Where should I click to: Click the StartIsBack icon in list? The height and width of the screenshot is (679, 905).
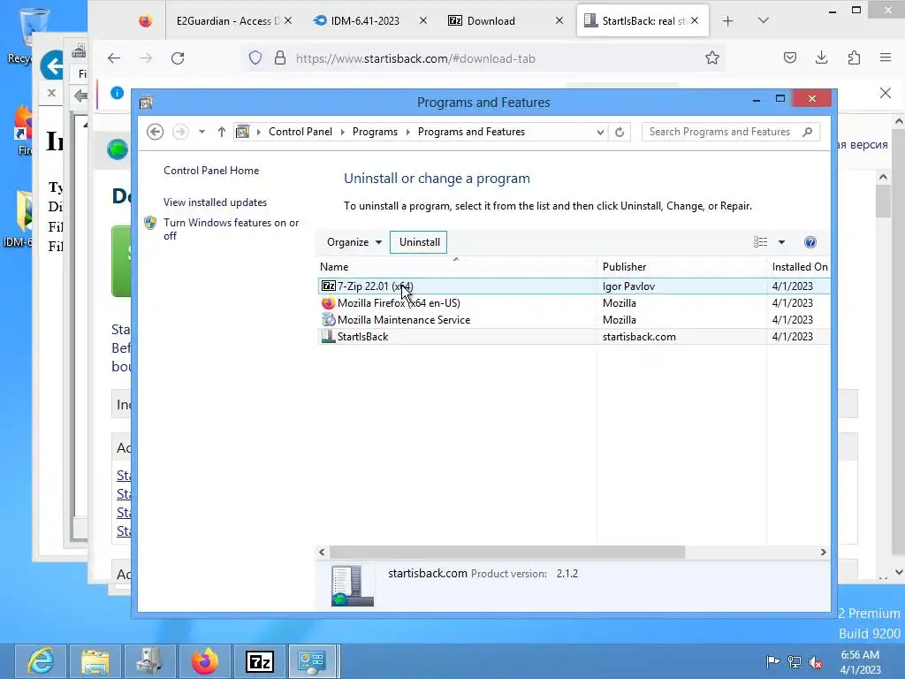coord(329,336)
